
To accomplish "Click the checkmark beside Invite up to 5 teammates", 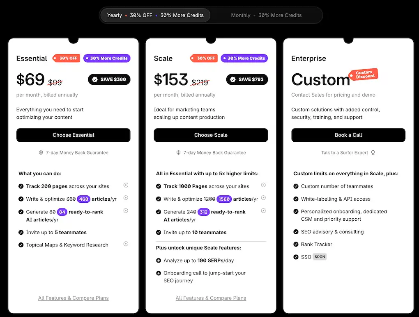I will point(21,232).
